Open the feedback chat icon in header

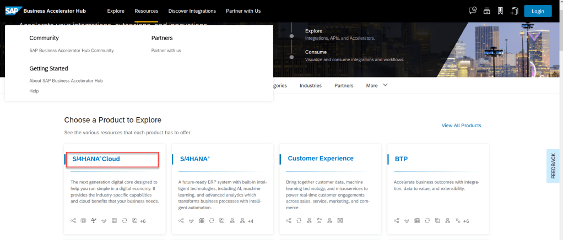click(472, 11)
